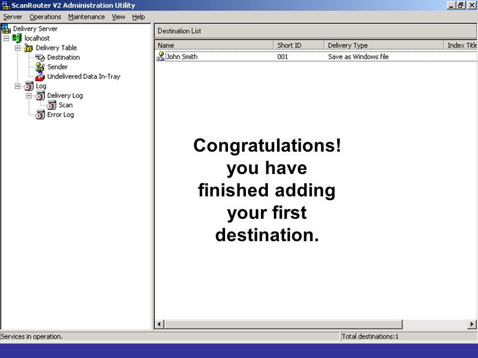
Task: Click the Destination tag icon in tree
Action: pyautogui.click(x=40, y=57)
